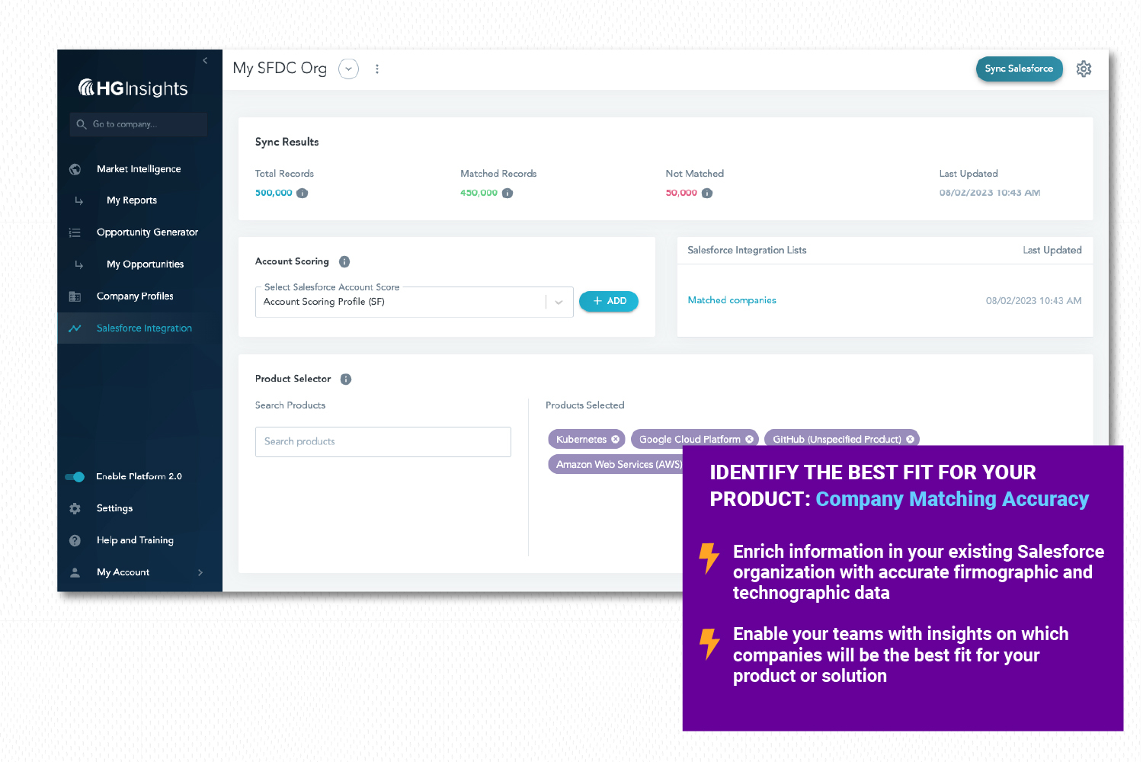This screenshot has width=1143, height=762.
Task: Open the three-dot menu beside My SFDC Org
Action: (x=377, y=69)
